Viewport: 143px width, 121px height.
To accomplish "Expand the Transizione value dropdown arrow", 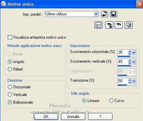I will pos(134,81).
